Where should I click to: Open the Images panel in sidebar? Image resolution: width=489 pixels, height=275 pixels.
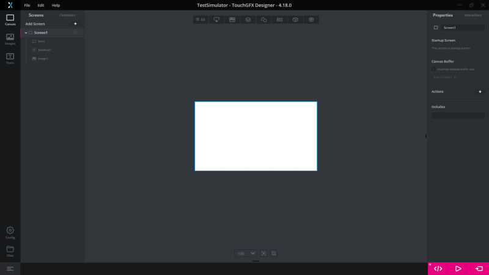[10, 39]
